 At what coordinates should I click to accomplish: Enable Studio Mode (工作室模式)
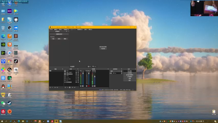pyautogui.click(x=130, y=77)
